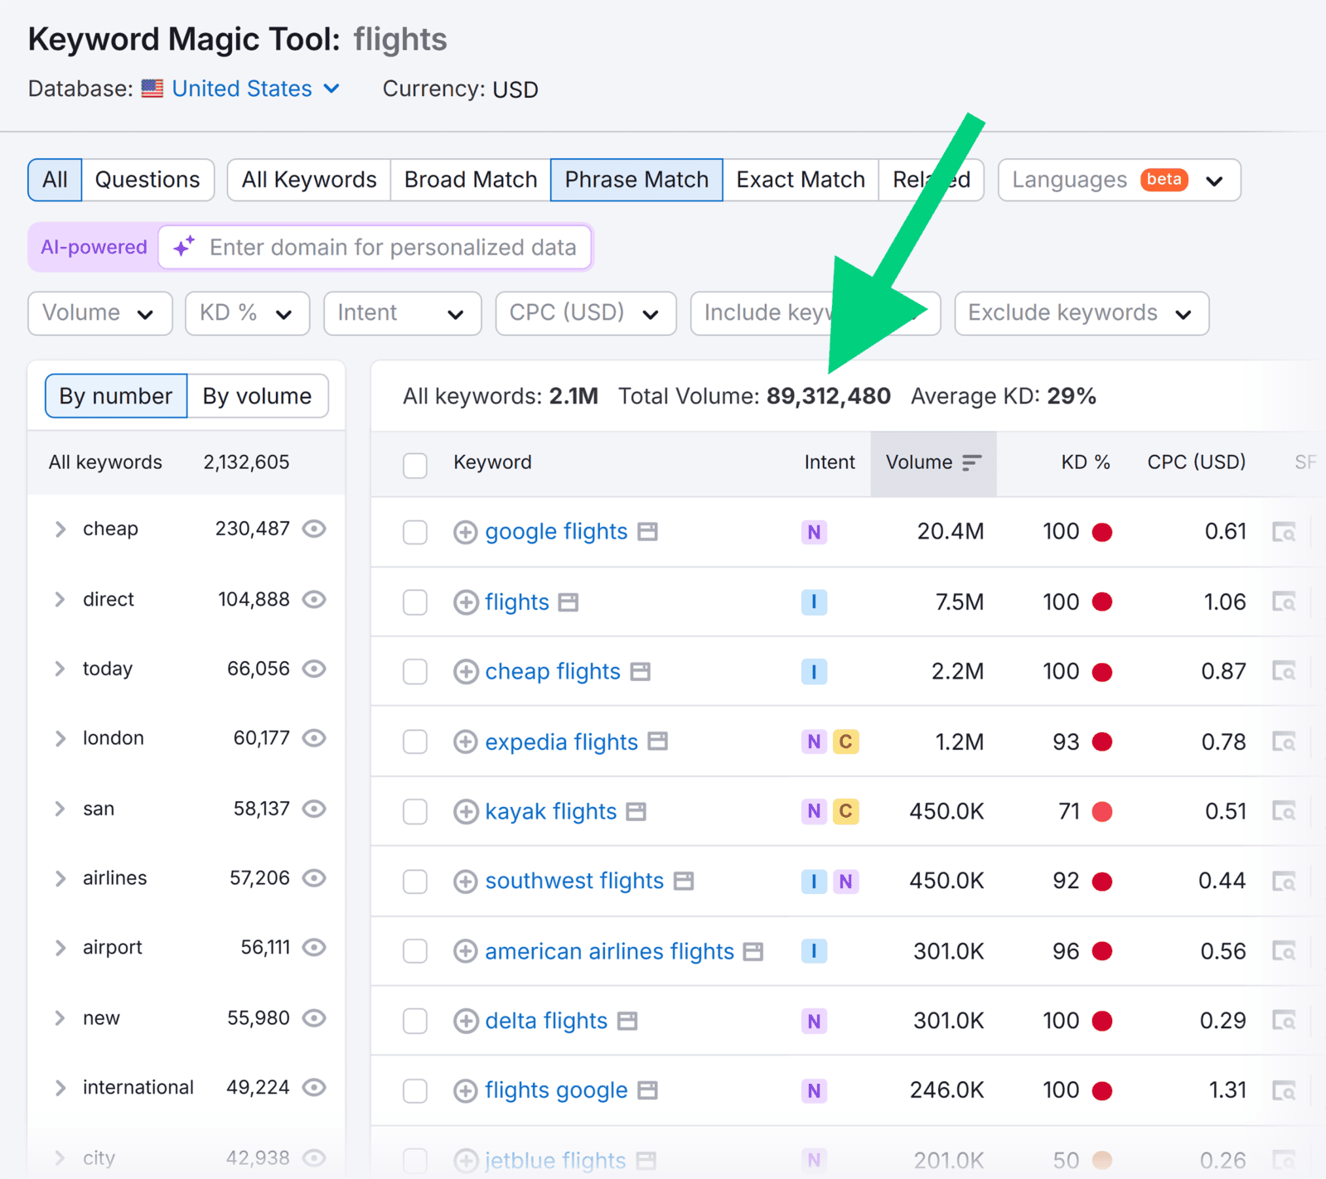Screen dimensions: 1326x1179
Task: Select the "By volume" sorting button
Action: 257,396
